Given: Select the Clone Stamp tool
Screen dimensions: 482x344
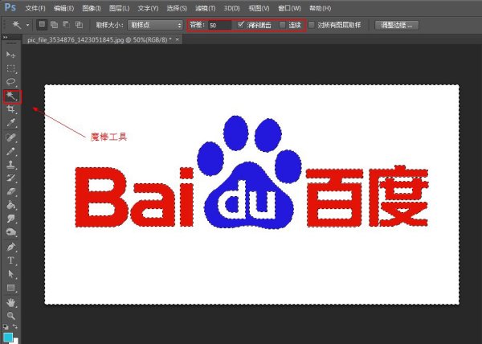Looking at the screenshot, I should (10, 164).
